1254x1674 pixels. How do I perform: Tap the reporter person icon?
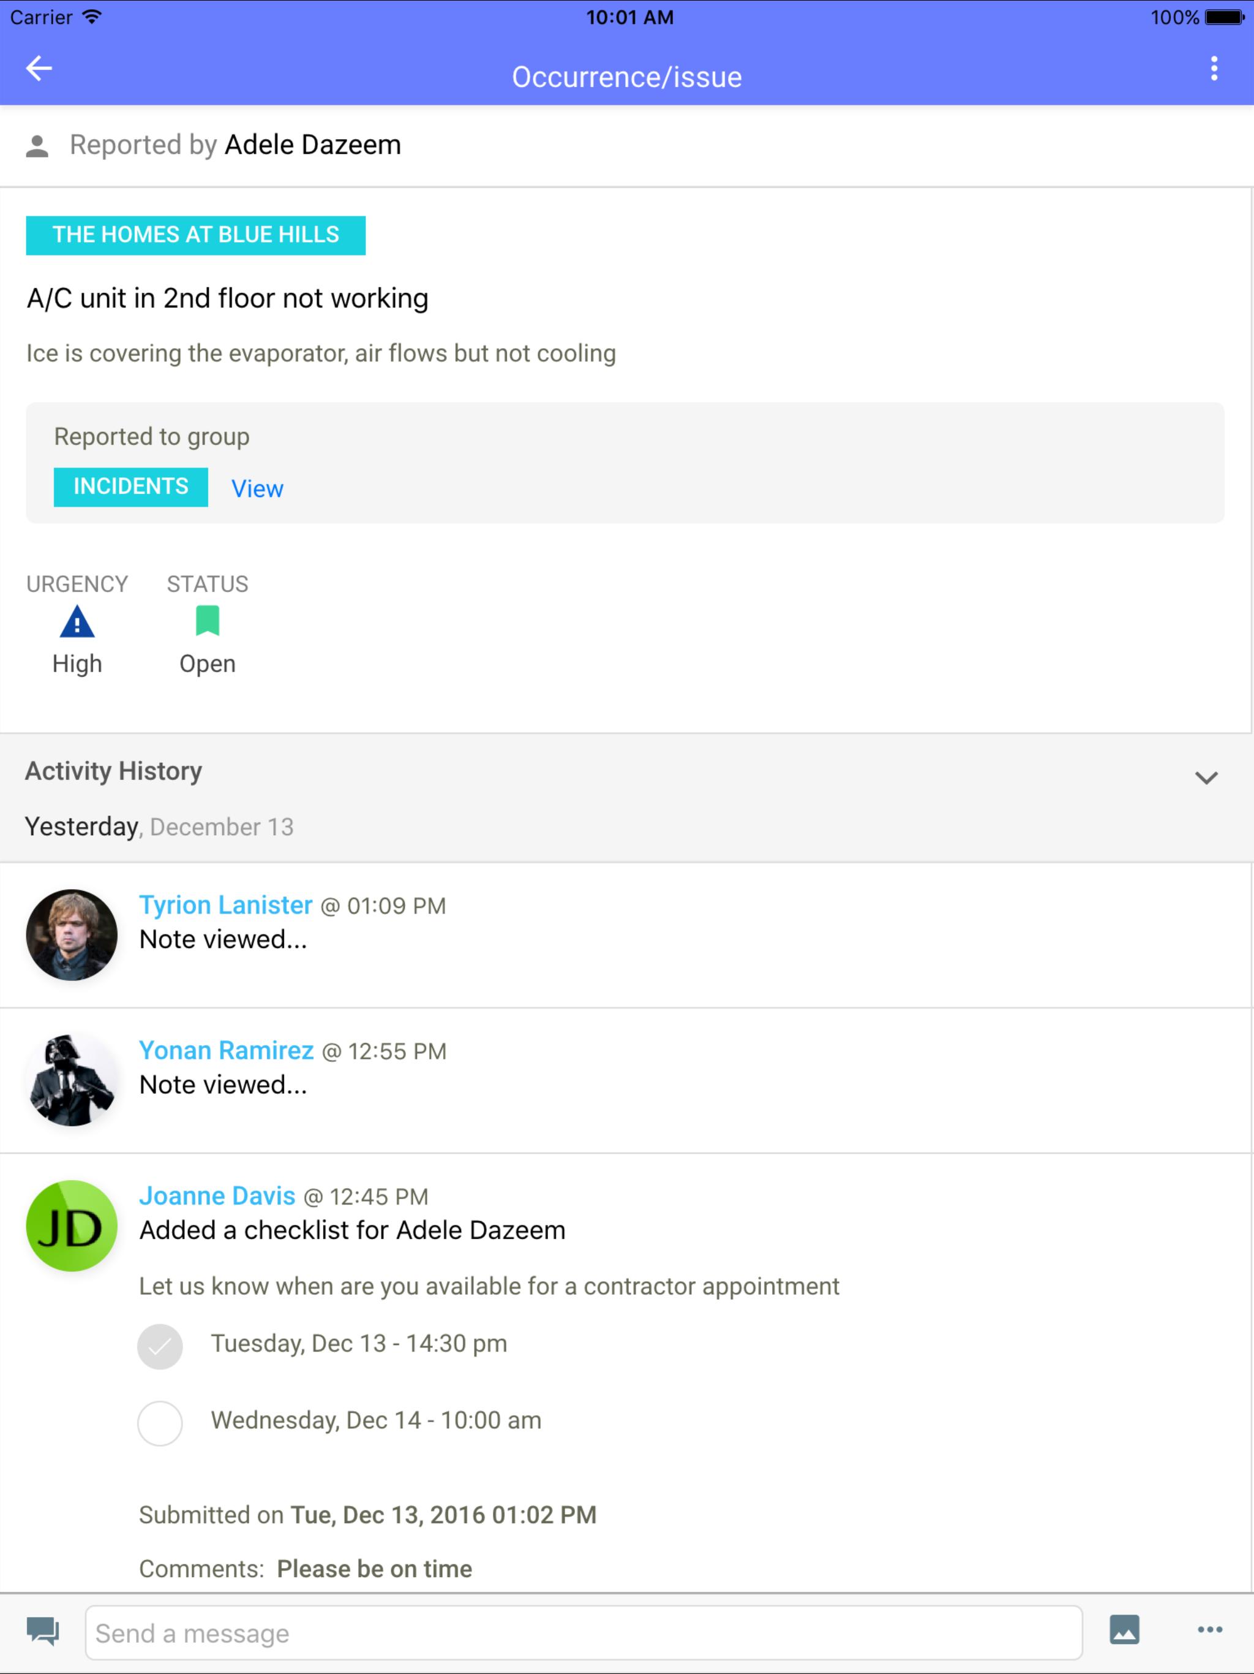37,146
